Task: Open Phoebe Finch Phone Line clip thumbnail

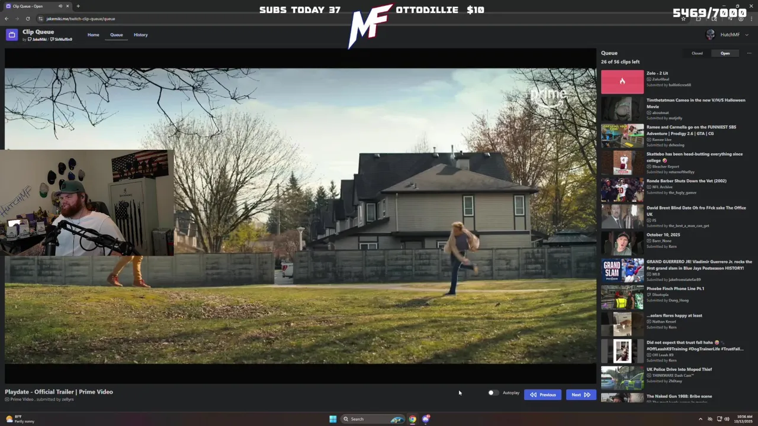Action: (622, 298)
